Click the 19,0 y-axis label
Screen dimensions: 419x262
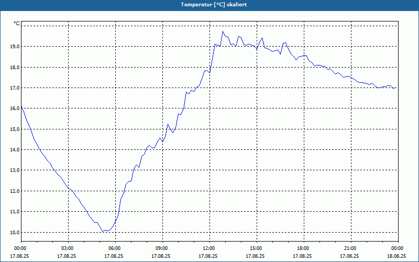(15, 47)
